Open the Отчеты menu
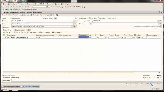 click(x=37, y=4)
